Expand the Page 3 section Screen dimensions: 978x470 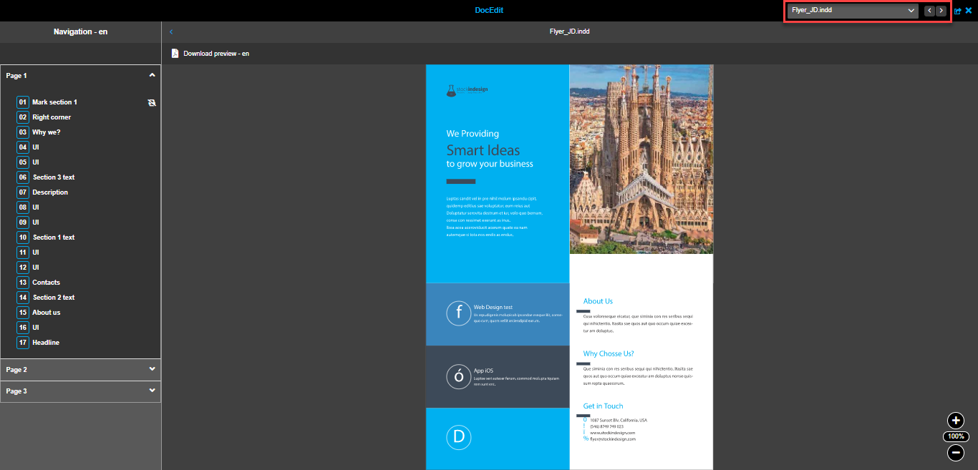(80, 391)
